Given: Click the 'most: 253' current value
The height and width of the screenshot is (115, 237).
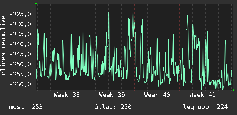Looking at the screenshot, I should 26,107.
